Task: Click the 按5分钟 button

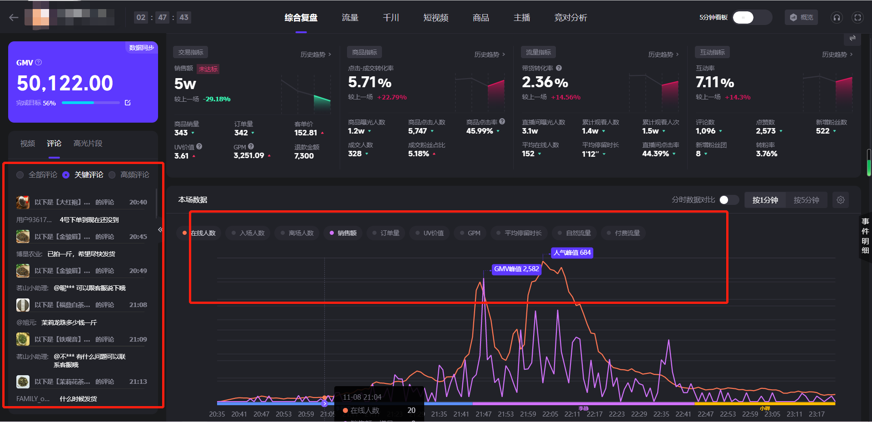Action: [806, 200]
